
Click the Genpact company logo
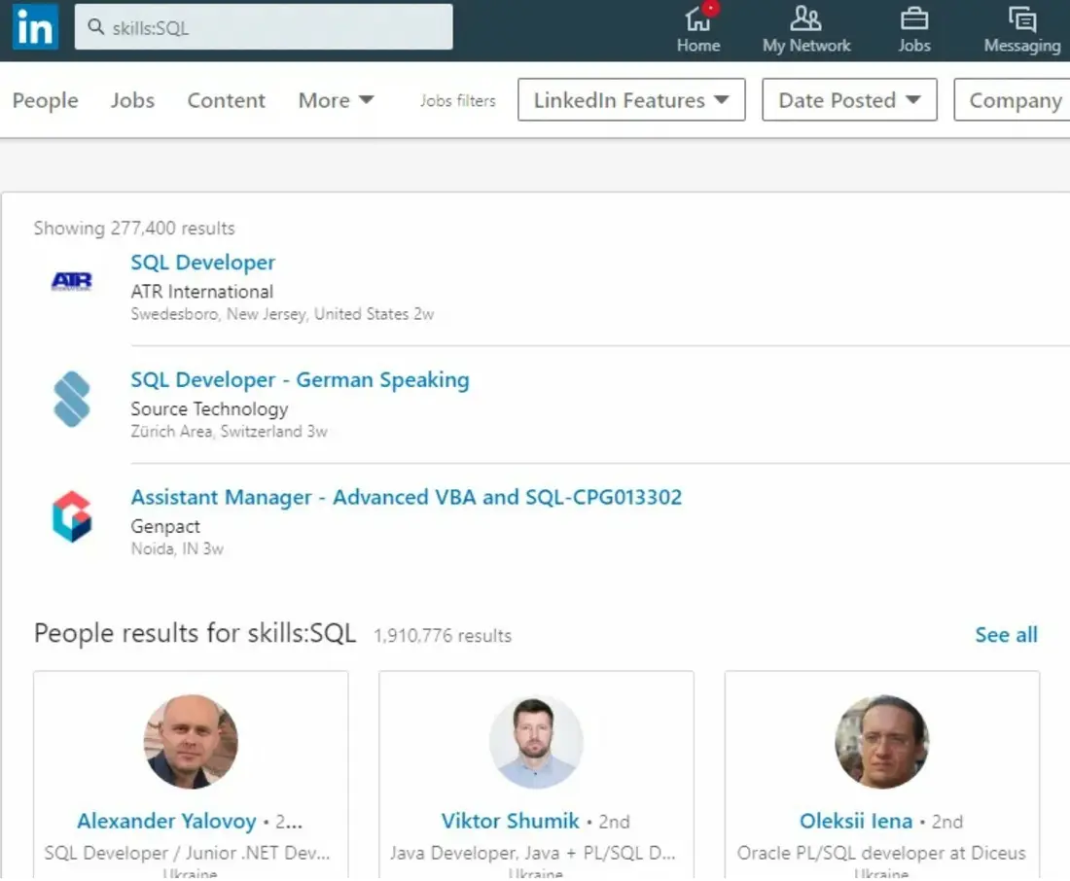72,516
